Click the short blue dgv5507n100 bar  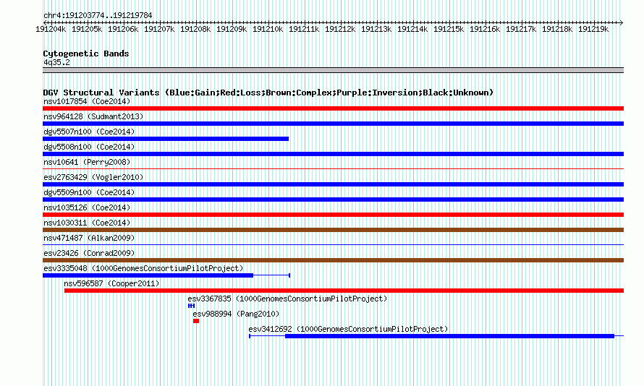click(x=166, y=139)
